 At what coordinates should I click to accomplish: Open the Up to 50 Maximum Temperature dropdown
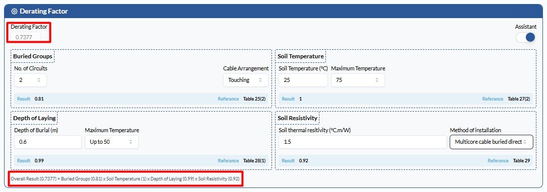[x=112, y=142]
